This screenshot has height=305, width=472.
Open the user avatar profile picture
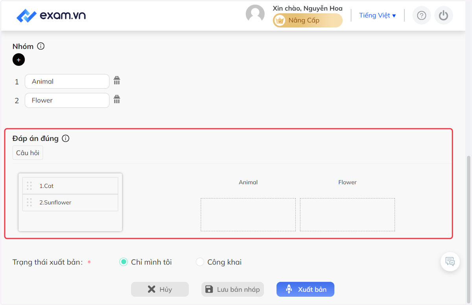point(255,15)
